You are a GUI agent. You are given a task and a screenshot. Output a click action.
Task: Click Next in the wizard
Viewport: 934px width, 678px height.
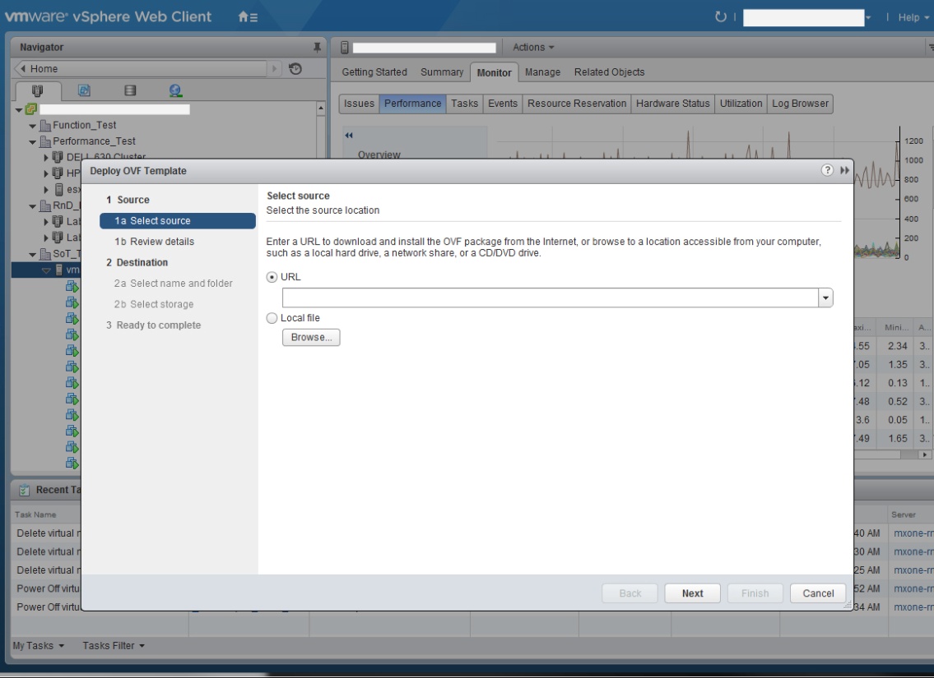tap(692, 593)
